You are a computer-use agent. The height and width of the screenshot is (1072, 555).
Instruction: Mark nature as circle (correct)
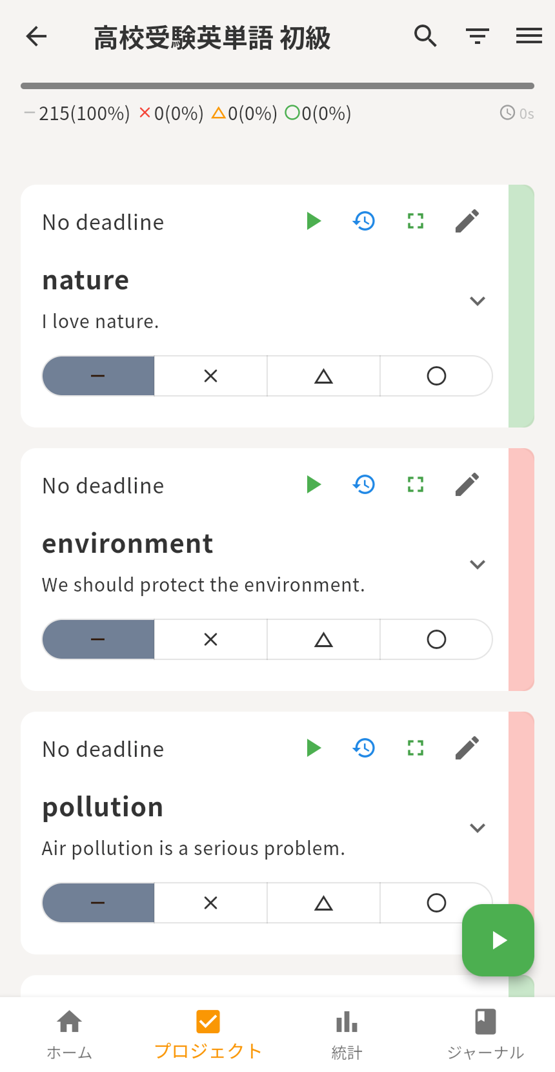[436, 376]
